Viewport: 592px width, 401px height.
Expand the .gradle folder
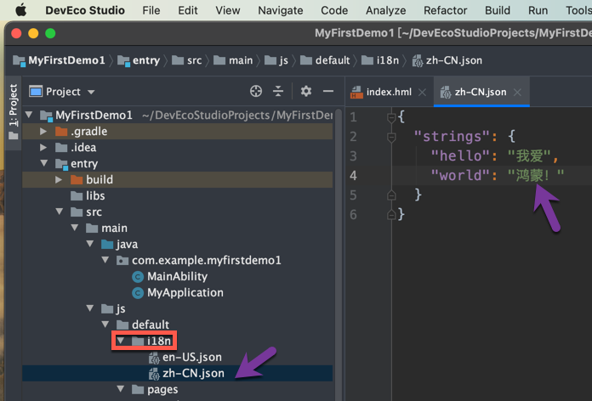coord(44,132)
